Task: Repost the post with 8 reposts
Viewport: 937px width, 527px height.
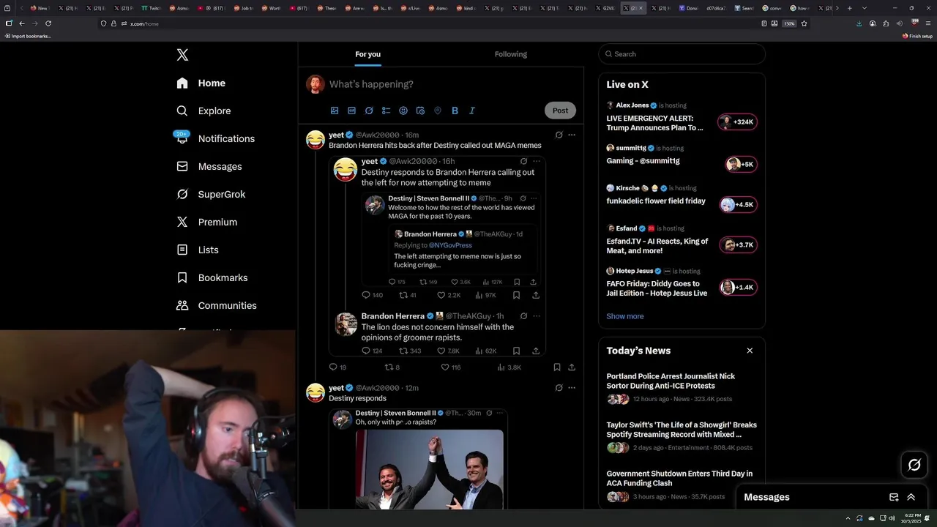Action: click(392, 367)
